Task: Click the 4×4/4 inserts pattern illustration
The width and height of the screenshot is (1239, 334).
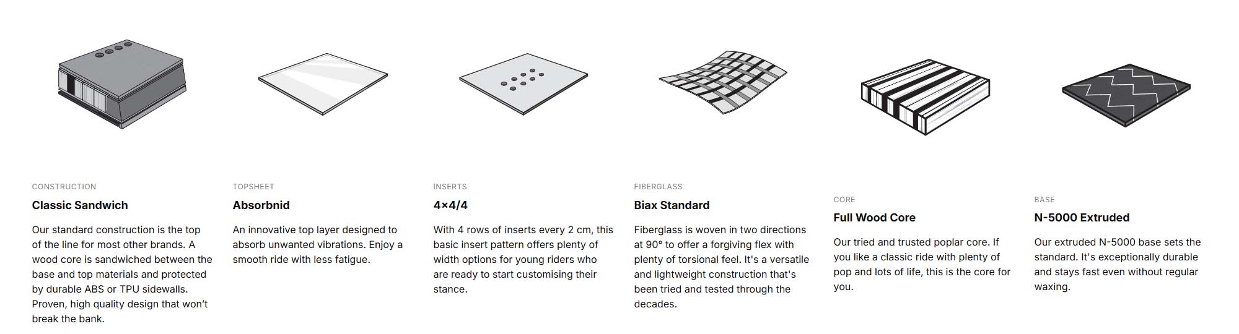Action: [x=523, y=83]
